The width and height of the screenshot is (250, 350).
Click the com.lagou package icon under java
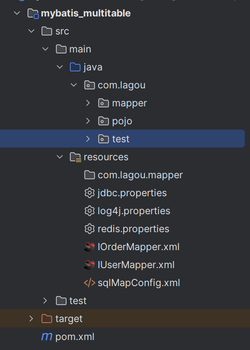pyautogui.click(x=89, y=85)
